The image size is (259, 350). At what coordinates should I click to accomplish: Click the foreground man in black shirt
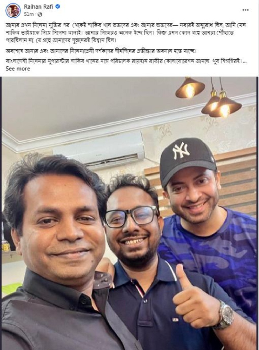click(56, 257)
